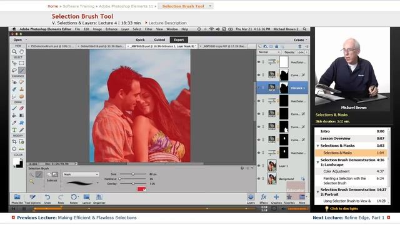This screenshot has width=400, height=225.
Task: Collapse the Selections & Masks outline section
Action: coord(318,146)
